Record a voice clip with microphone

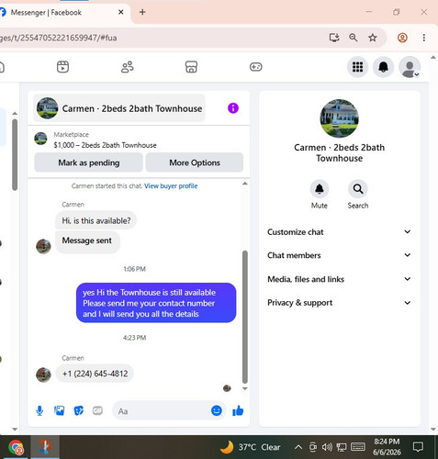(39, 410)
